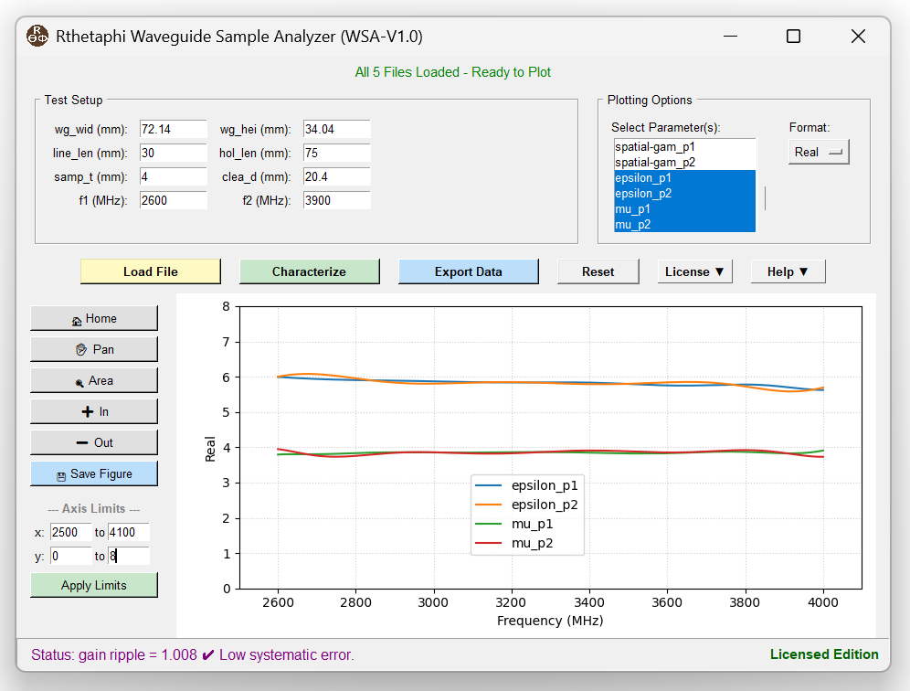Click the Rthetaphi app logo icon
Image resolution: width=910 pixels, height=691 pixels.
click(37, 36)
